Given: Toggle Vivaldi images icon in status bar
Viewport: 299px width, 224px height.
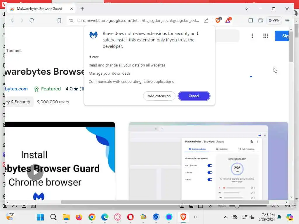Looking at the screenshot, I should pos(191,206).
